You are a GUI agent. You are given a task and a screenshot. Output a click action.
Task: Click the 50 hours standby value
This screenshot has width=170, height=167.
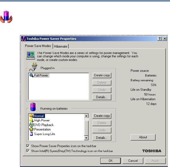pos(150,94)
